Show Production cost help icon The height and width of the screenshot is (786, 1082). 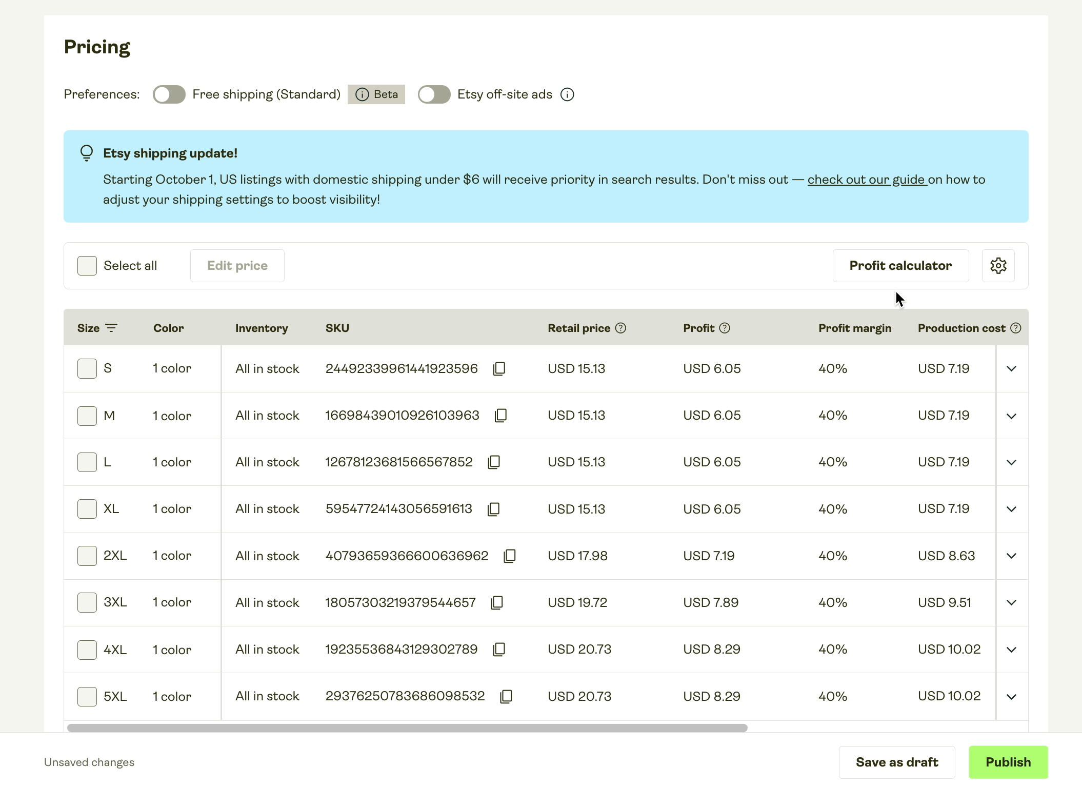pos(1016,328)
